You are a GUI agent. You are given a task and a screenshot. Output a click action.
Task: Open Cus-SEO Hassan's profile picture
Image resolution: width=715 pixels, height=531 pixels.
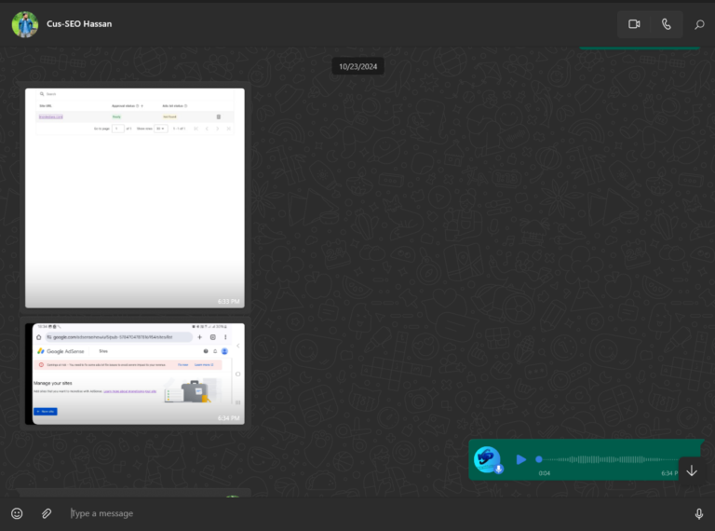pyautogui.click(x=24, y=24)
